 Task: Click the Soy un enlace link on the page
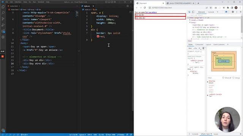151,12
